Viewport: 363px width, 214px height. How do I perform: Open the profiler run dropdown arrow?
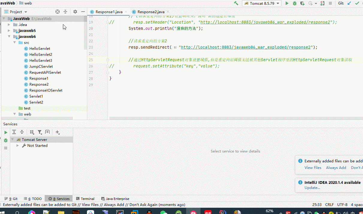pyautogui.click(x=316, y=4)
